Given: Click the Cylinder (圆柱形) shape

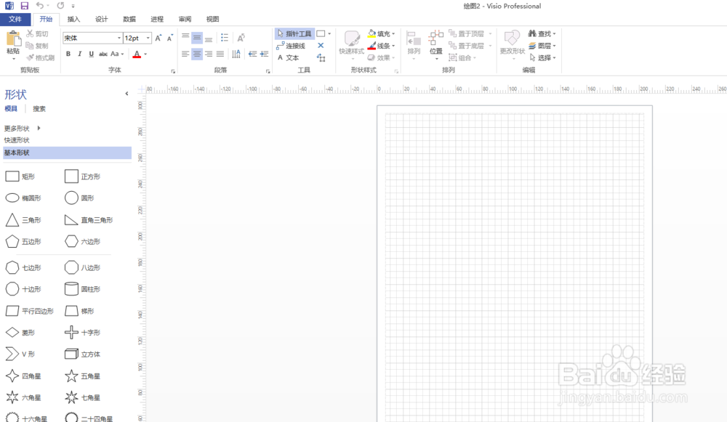Looking at the screenshot, I should tap(82, 289).
